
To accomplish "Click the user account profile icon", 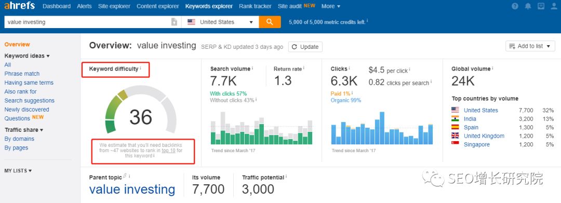I will pos(554,6).
